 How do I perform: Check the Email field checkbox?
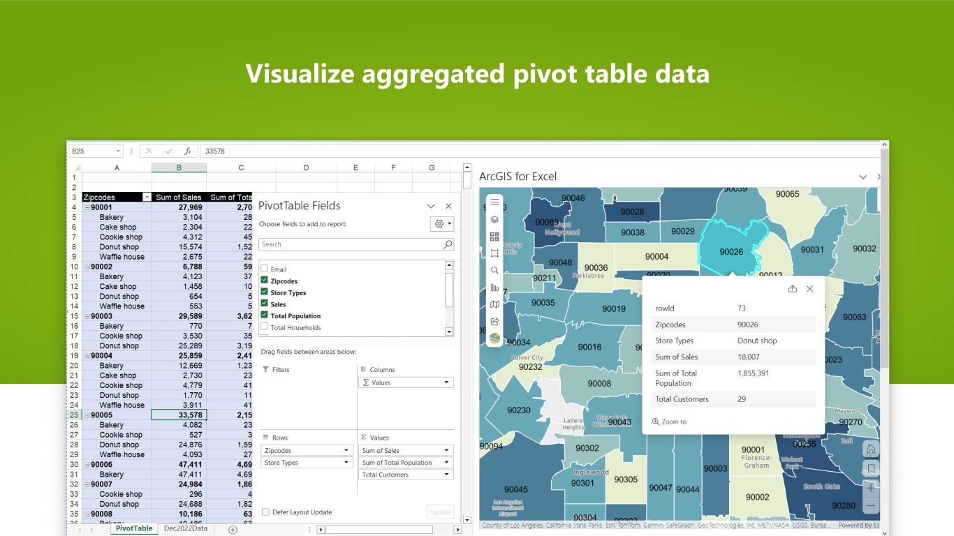point(264,269)
